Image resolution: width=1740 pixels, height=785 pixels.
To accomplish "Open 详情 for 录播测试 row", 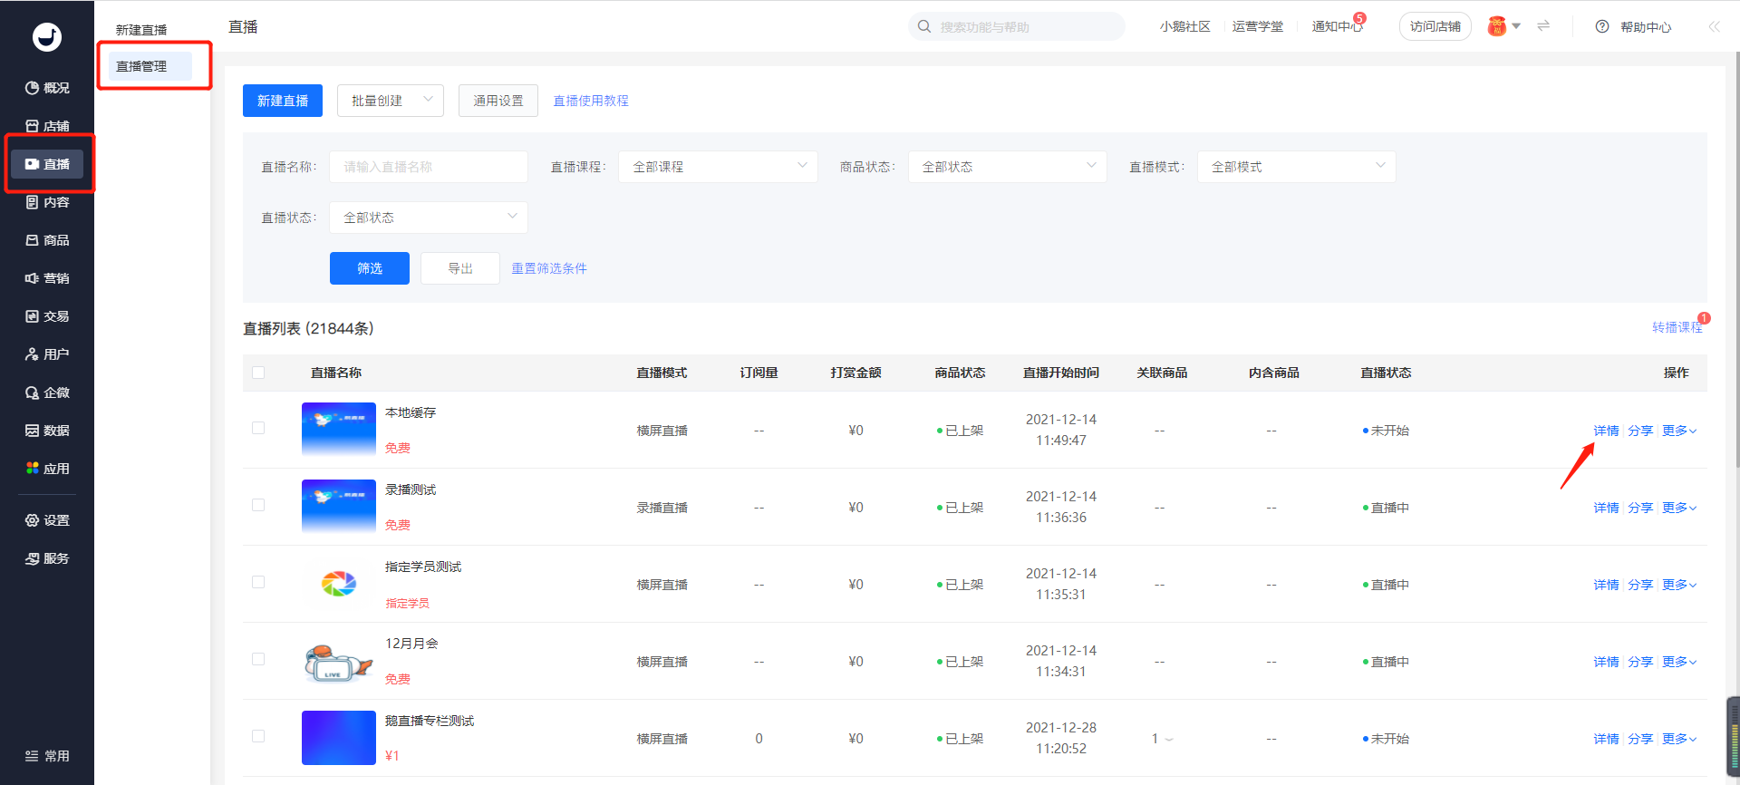I will (x=1606, y=508).
